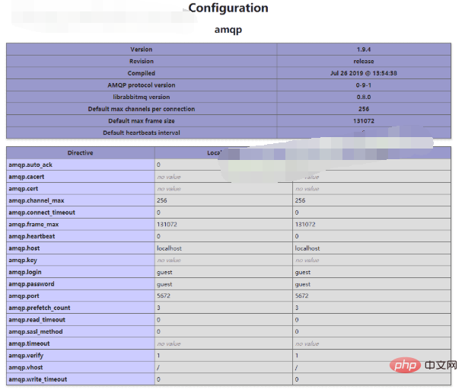Select the Version row label

(x=141, y=50)
